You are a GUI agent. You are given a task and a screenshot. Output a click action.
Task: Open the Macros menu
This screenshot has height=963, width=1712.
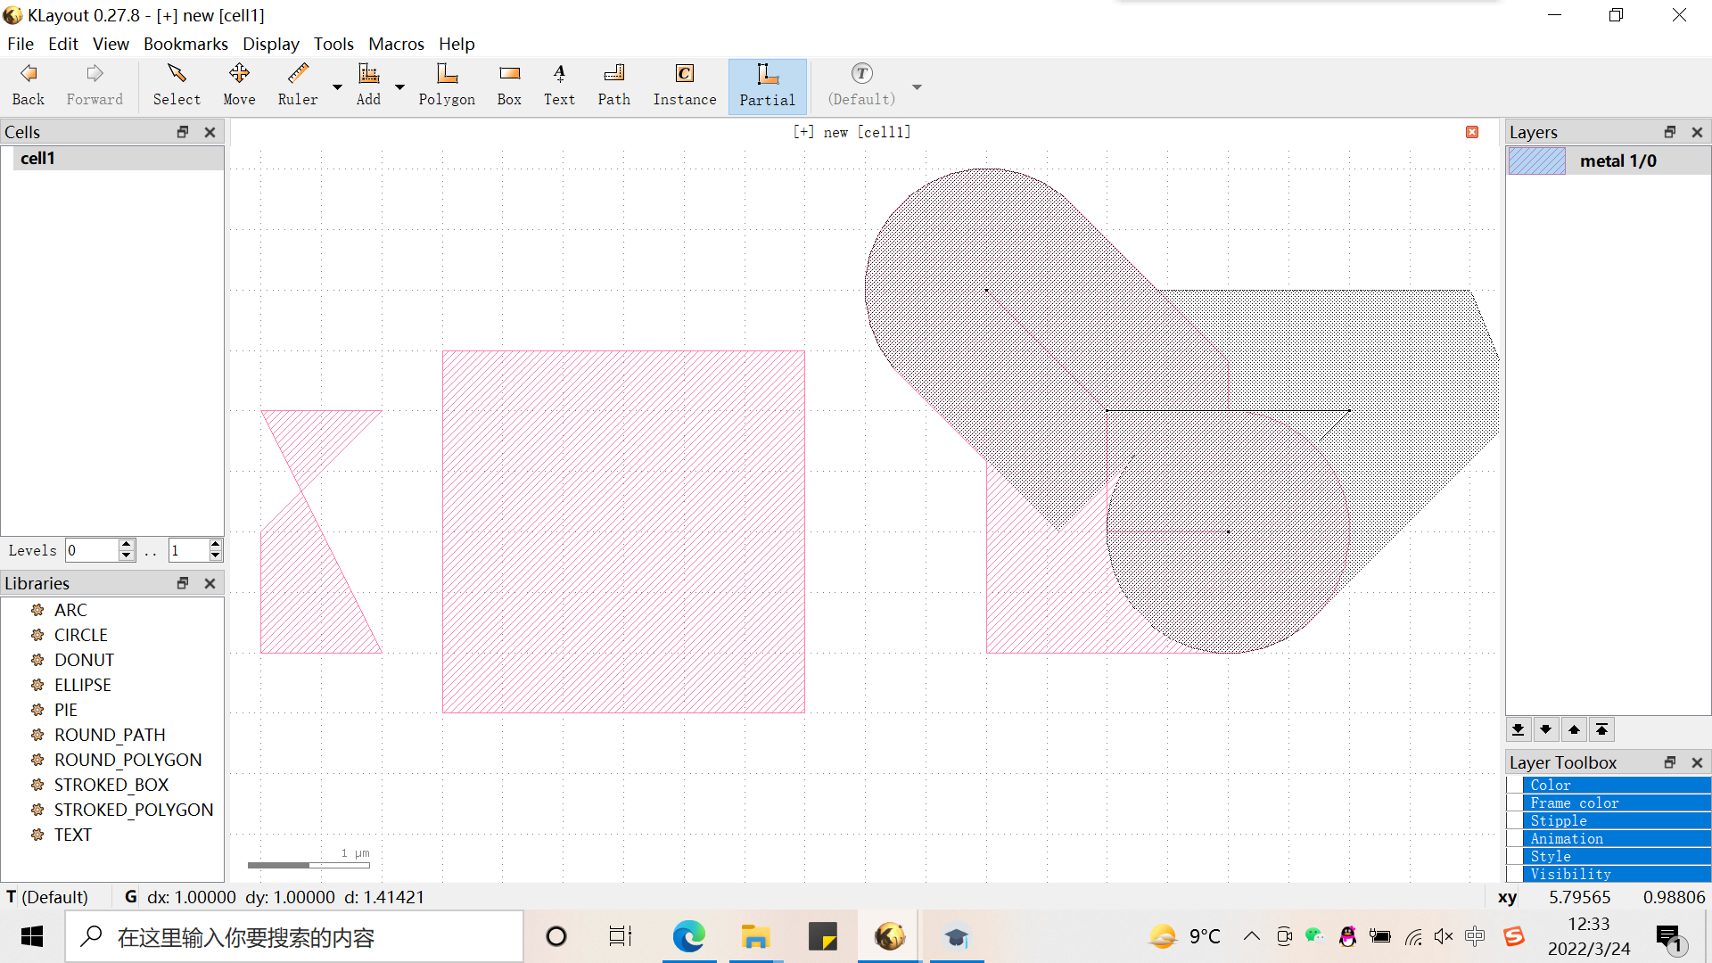(396, 44)
